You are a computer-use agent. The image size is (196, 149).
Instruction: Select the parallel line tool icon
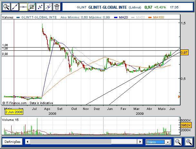pyautogui.click(x=48, y=7)
